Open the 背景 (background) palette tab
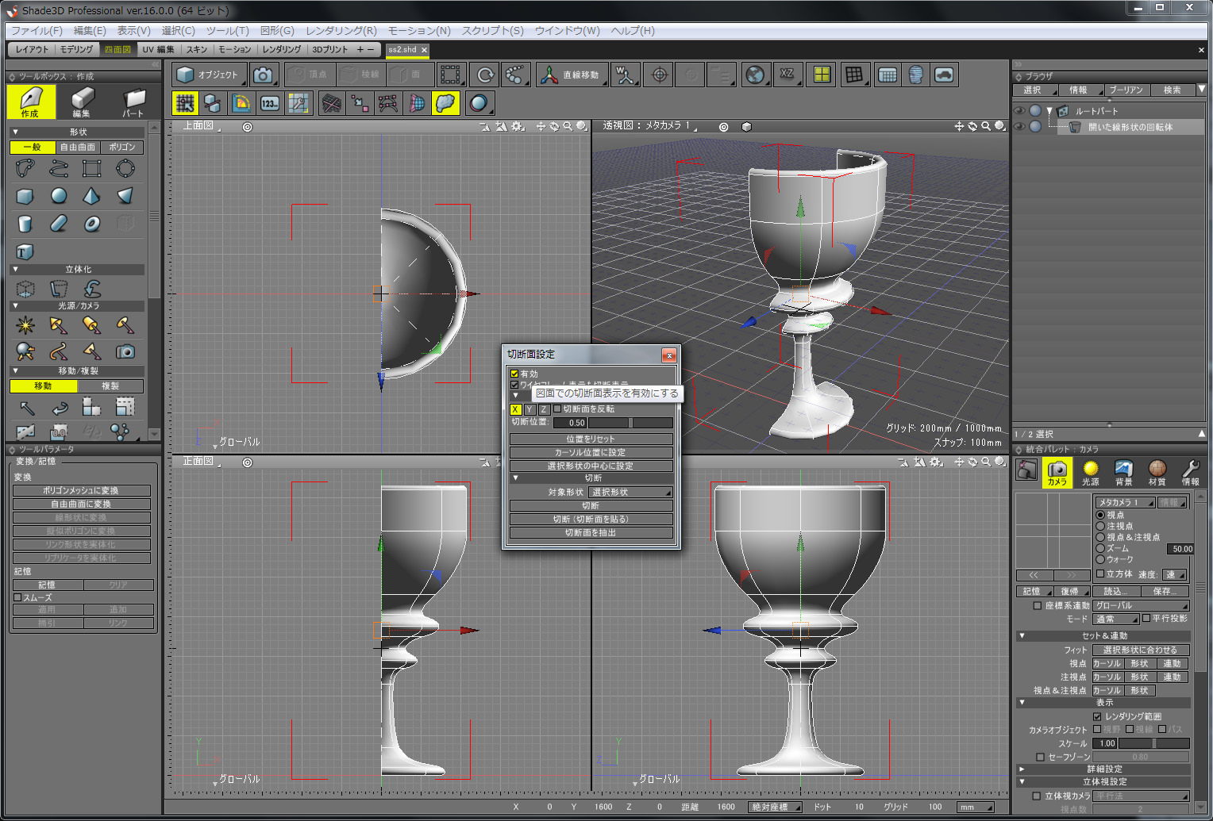The height and width of the screenshot is (821, 1213). (x=1124, y=472)
